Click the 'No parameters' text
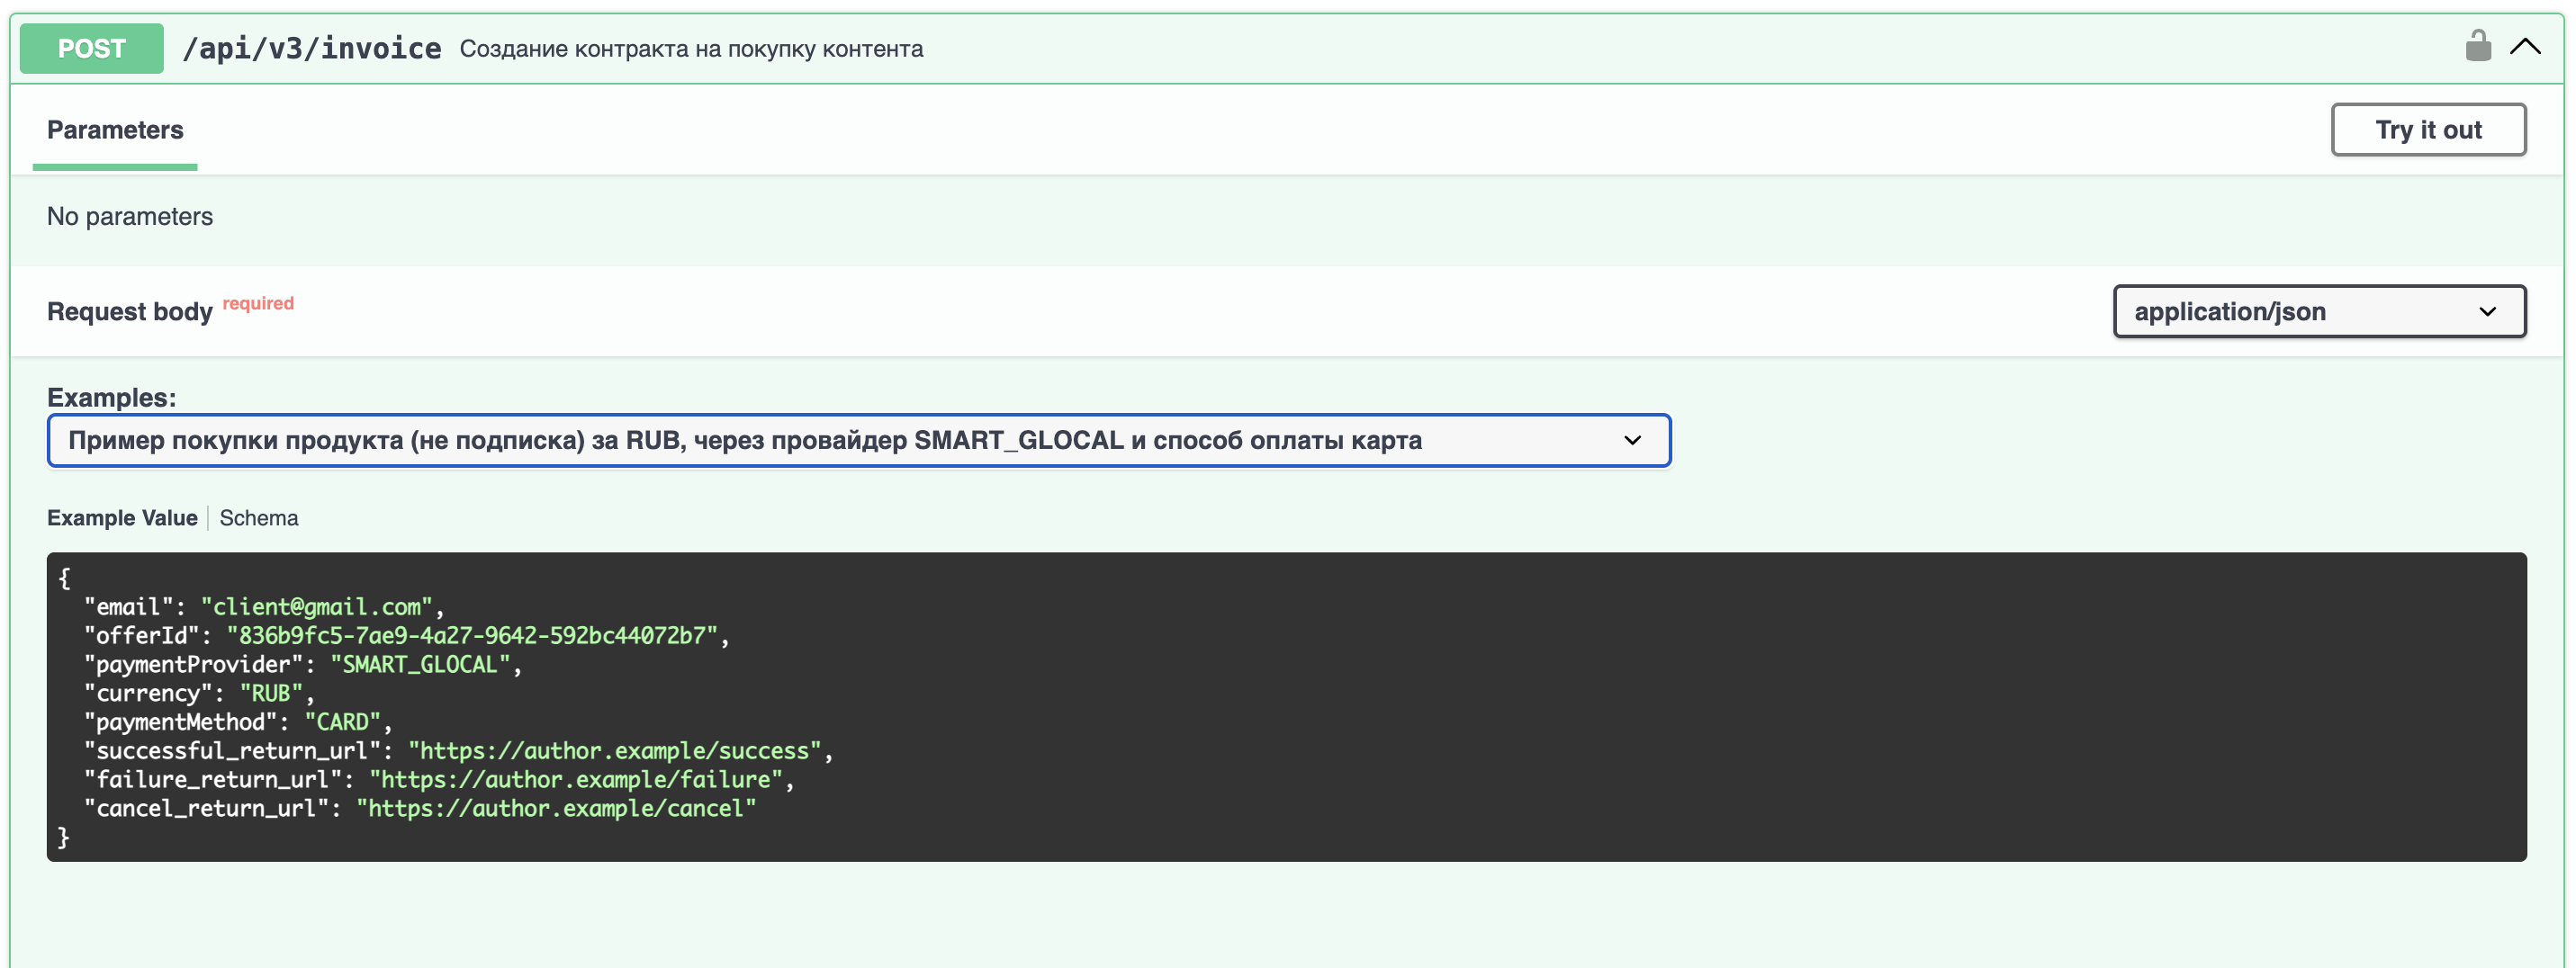This screenshot has height=968, width=2576. point(130,216)
